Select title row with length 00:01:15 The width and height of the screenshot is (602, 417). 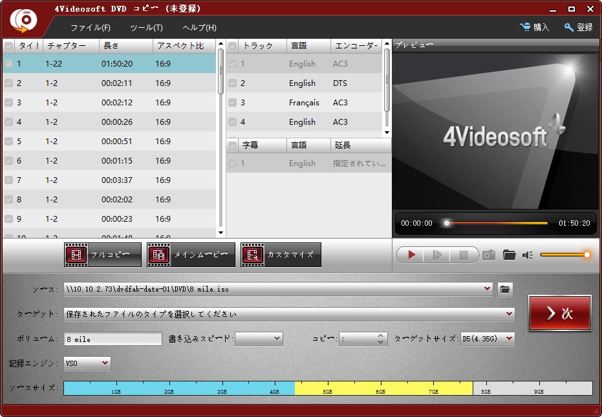pos(109,160)
